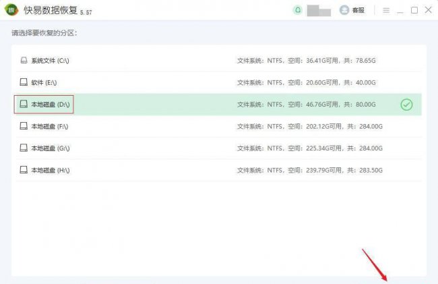Click info text showing 239.79G可用 of 283.50G
This screenshot has width=438, height=284.
pos(310,170)
